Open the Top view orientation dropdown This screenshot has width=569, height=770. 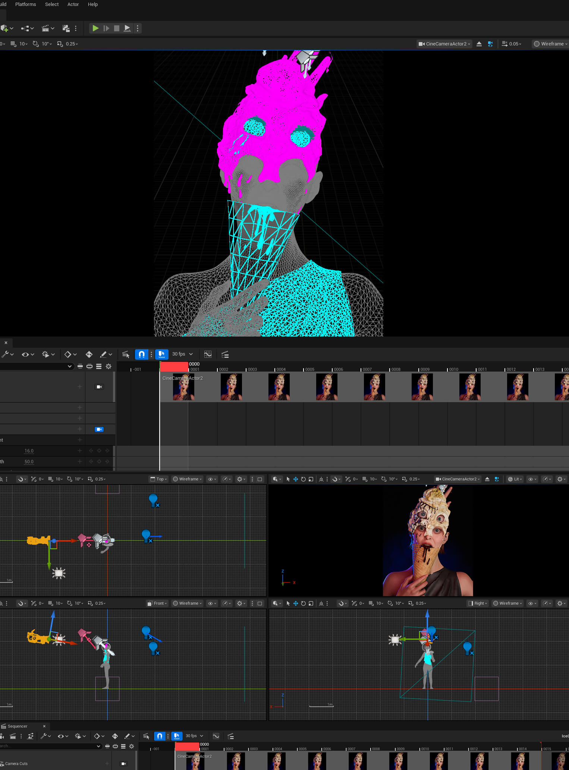pyautogui.click(x=158, y=479)
